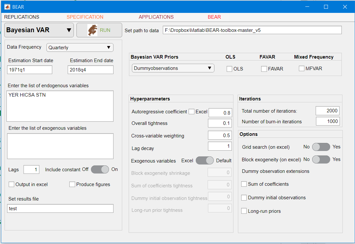Select the BEAR tab
Image resolution: width=355 pixels, height=244 pixels.
point(214,17)
